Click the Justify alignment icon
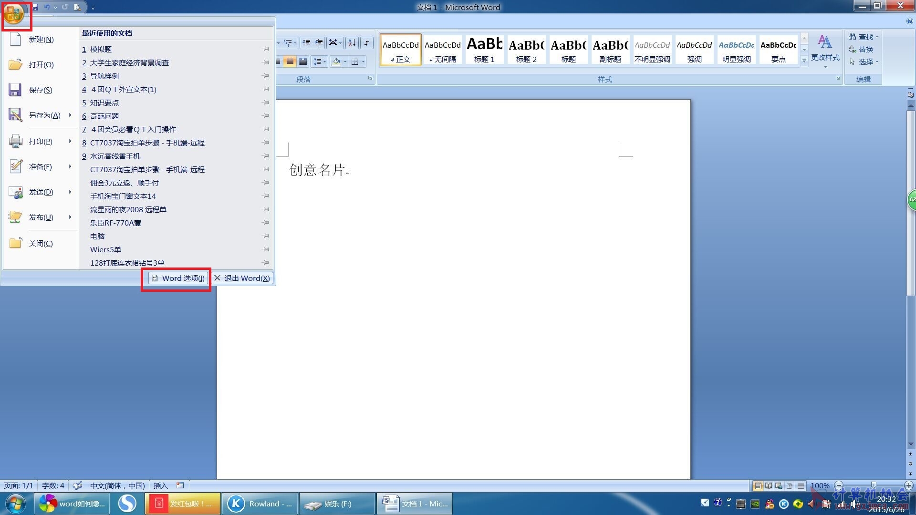The width and height of the screenshot is (916, 515). 290,62
